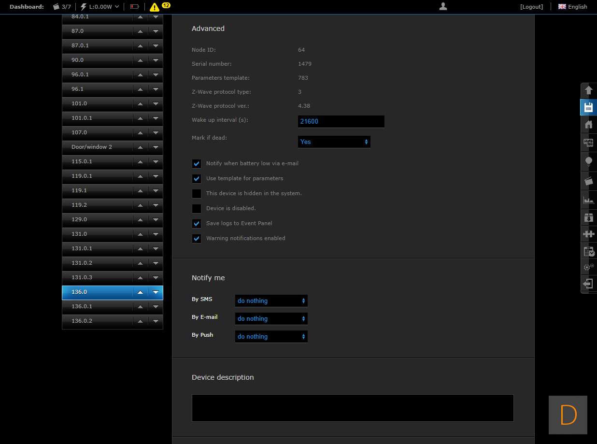Select device 131.0.2 in the list

[x=97, y=263]
